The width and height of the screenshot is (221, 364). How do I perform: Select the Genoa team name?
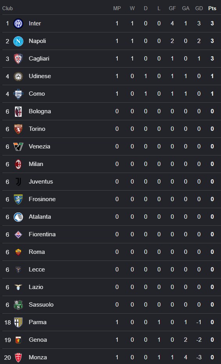tap(38, 340)
